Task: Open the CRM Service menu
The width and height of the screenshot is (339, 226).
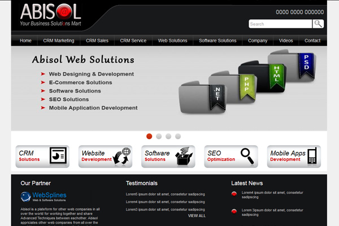Action: point(133,41)
